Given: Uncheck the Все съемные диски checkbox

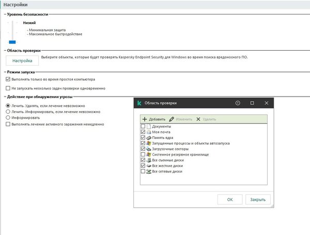Looking at the screenshot, I should pyautogui.click(x=143, y=160).
